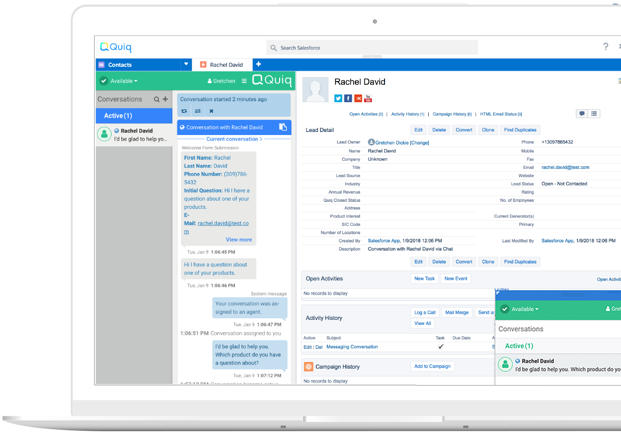Click the lead owner avatar icon
This screenshot has width=621, height=440.
pos(371,142)
